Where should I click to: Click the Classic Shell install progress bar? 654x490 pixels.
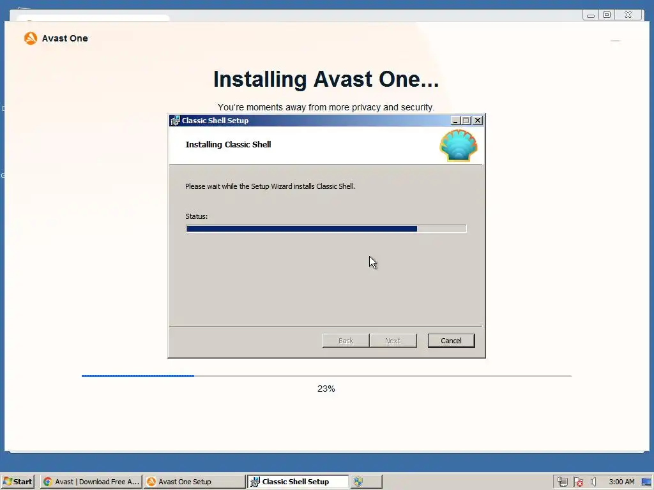[326, 228]
